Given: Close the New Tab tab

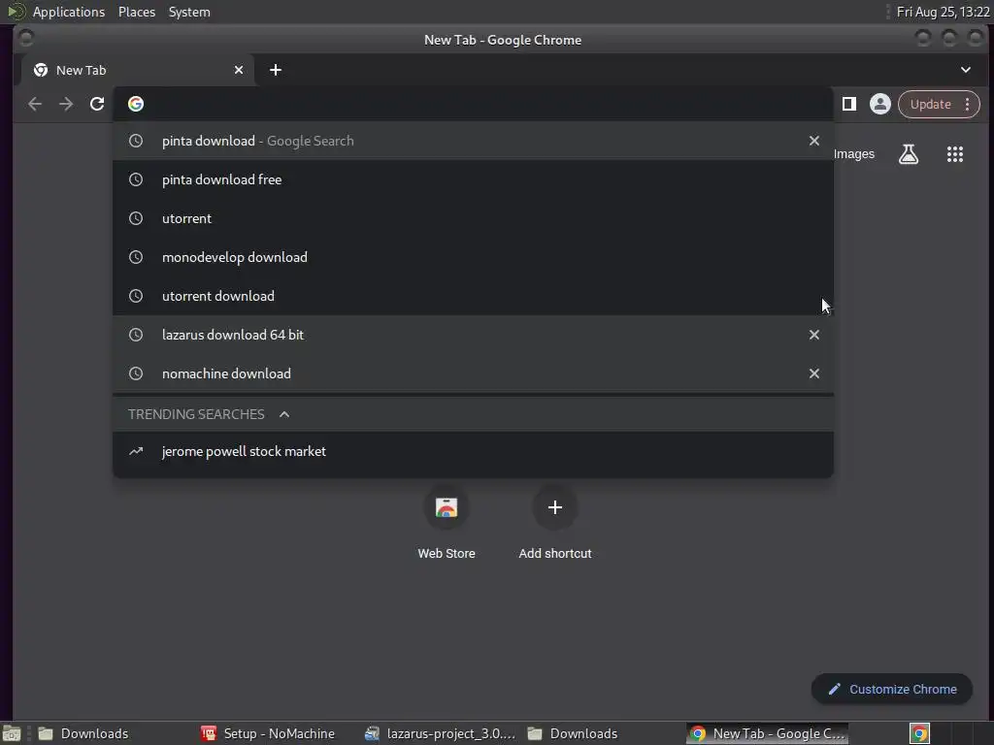Looking at the screenshot, I should (239, 70).
